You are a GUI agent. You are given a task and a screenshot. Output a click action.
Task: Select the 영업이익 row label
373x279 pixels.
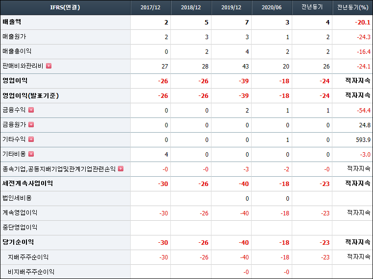pyautogui.click(x=15, y=80)
